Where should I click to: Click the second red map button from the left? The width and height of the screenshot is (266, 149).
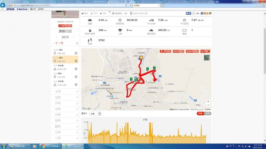178,51
